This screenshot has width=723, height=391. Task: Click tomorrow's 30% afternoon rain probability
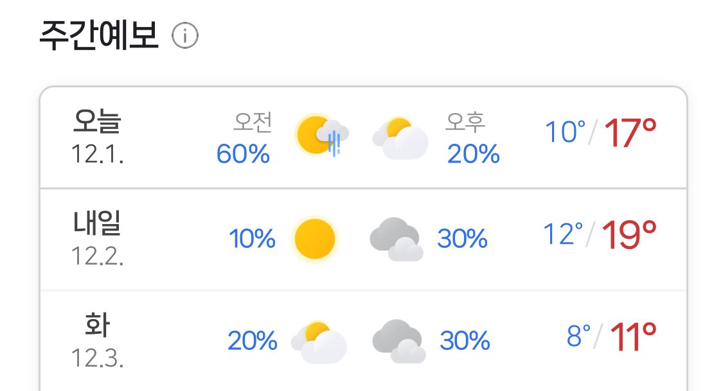[x=463, y=239]
